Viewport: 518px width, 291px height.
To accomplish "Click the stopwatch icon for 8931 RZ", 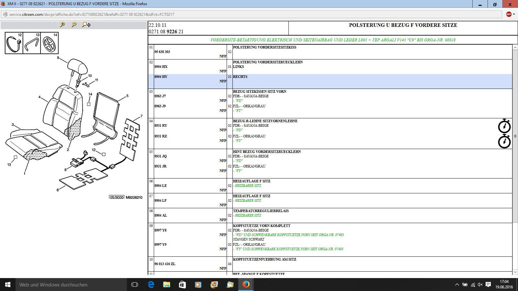I will tap(504, 141).
